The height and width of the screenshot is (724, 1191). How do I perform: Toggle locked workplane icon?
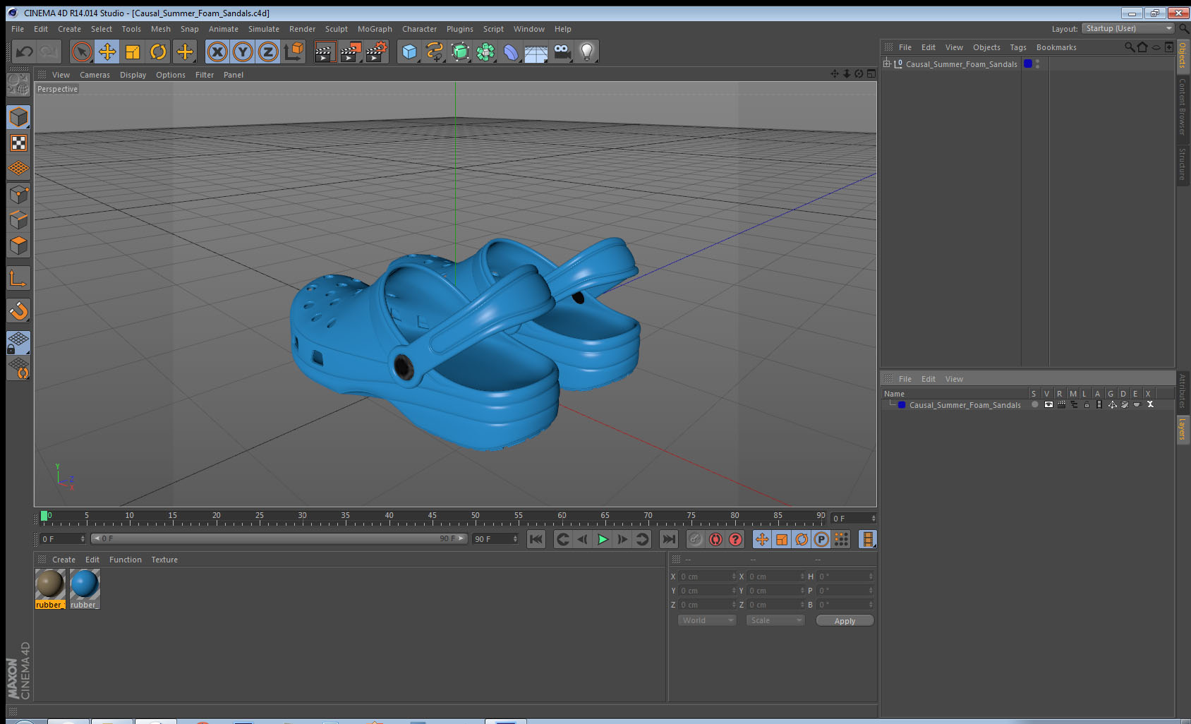pos(18,342)
